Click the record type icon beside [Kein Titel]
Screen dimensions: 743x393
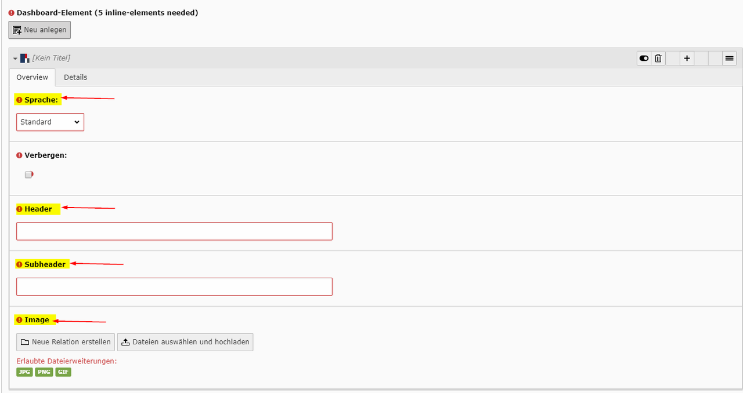click(x=24, y=58)
